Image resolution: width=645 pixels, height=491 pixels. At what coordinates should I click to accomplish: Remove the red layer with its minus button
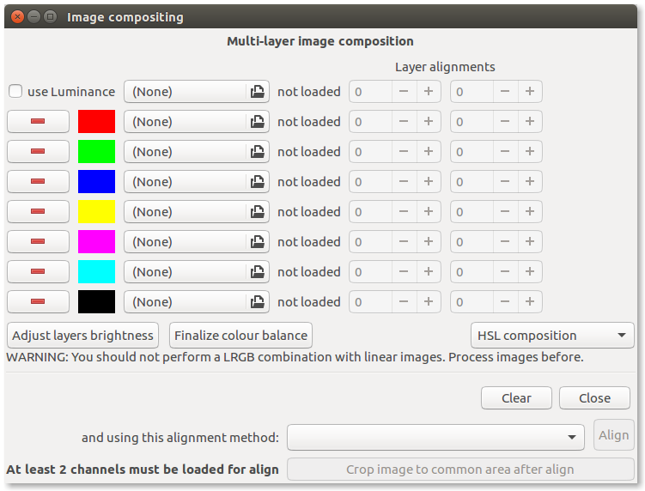click(x=38, y=122)
